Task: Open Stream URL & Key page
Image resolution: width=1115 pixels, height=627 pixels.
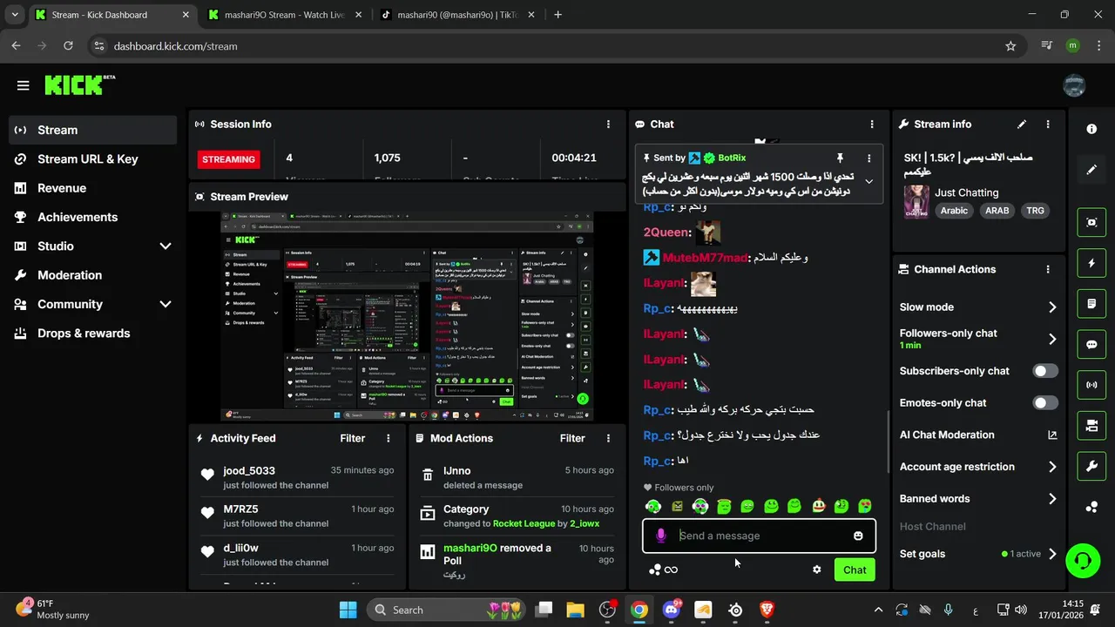Action: (x=93, y=159)
